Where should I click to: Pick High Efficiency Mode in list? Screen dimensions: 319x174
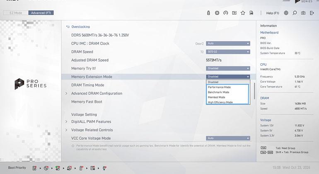(220, 102)
